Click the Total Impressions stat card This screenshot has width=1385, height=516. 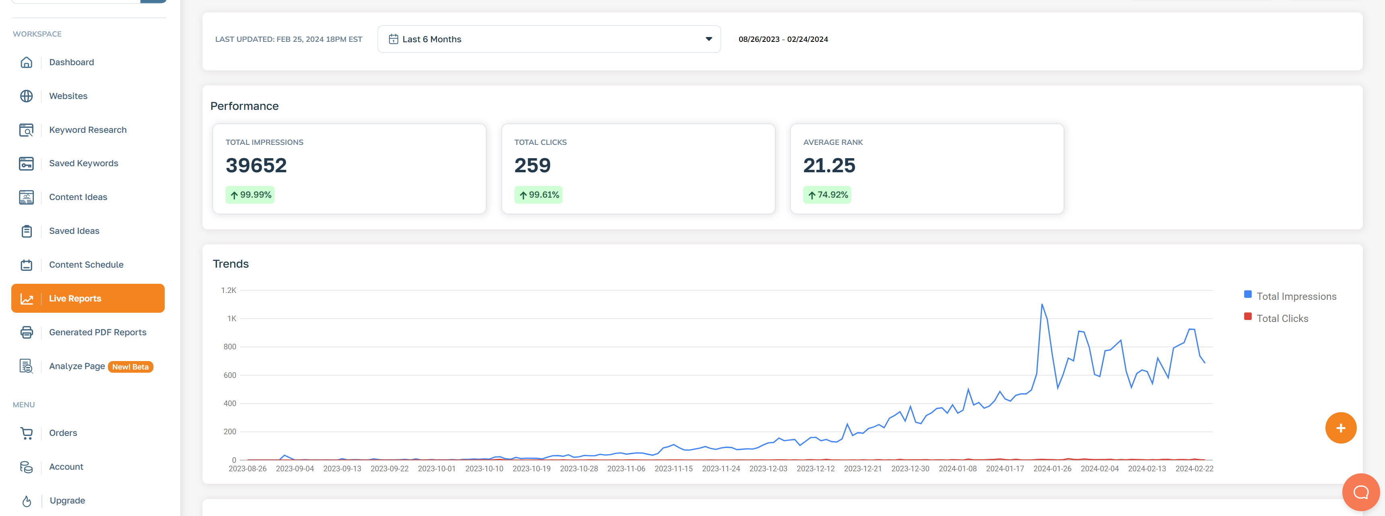coord(349,169)
